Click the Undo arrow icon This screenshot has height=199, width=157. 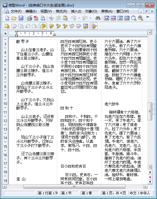74,18
